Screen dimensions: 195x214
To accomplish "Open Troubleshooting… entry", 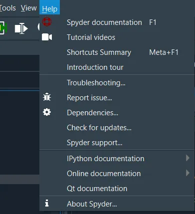I will [x=117, y=83].
